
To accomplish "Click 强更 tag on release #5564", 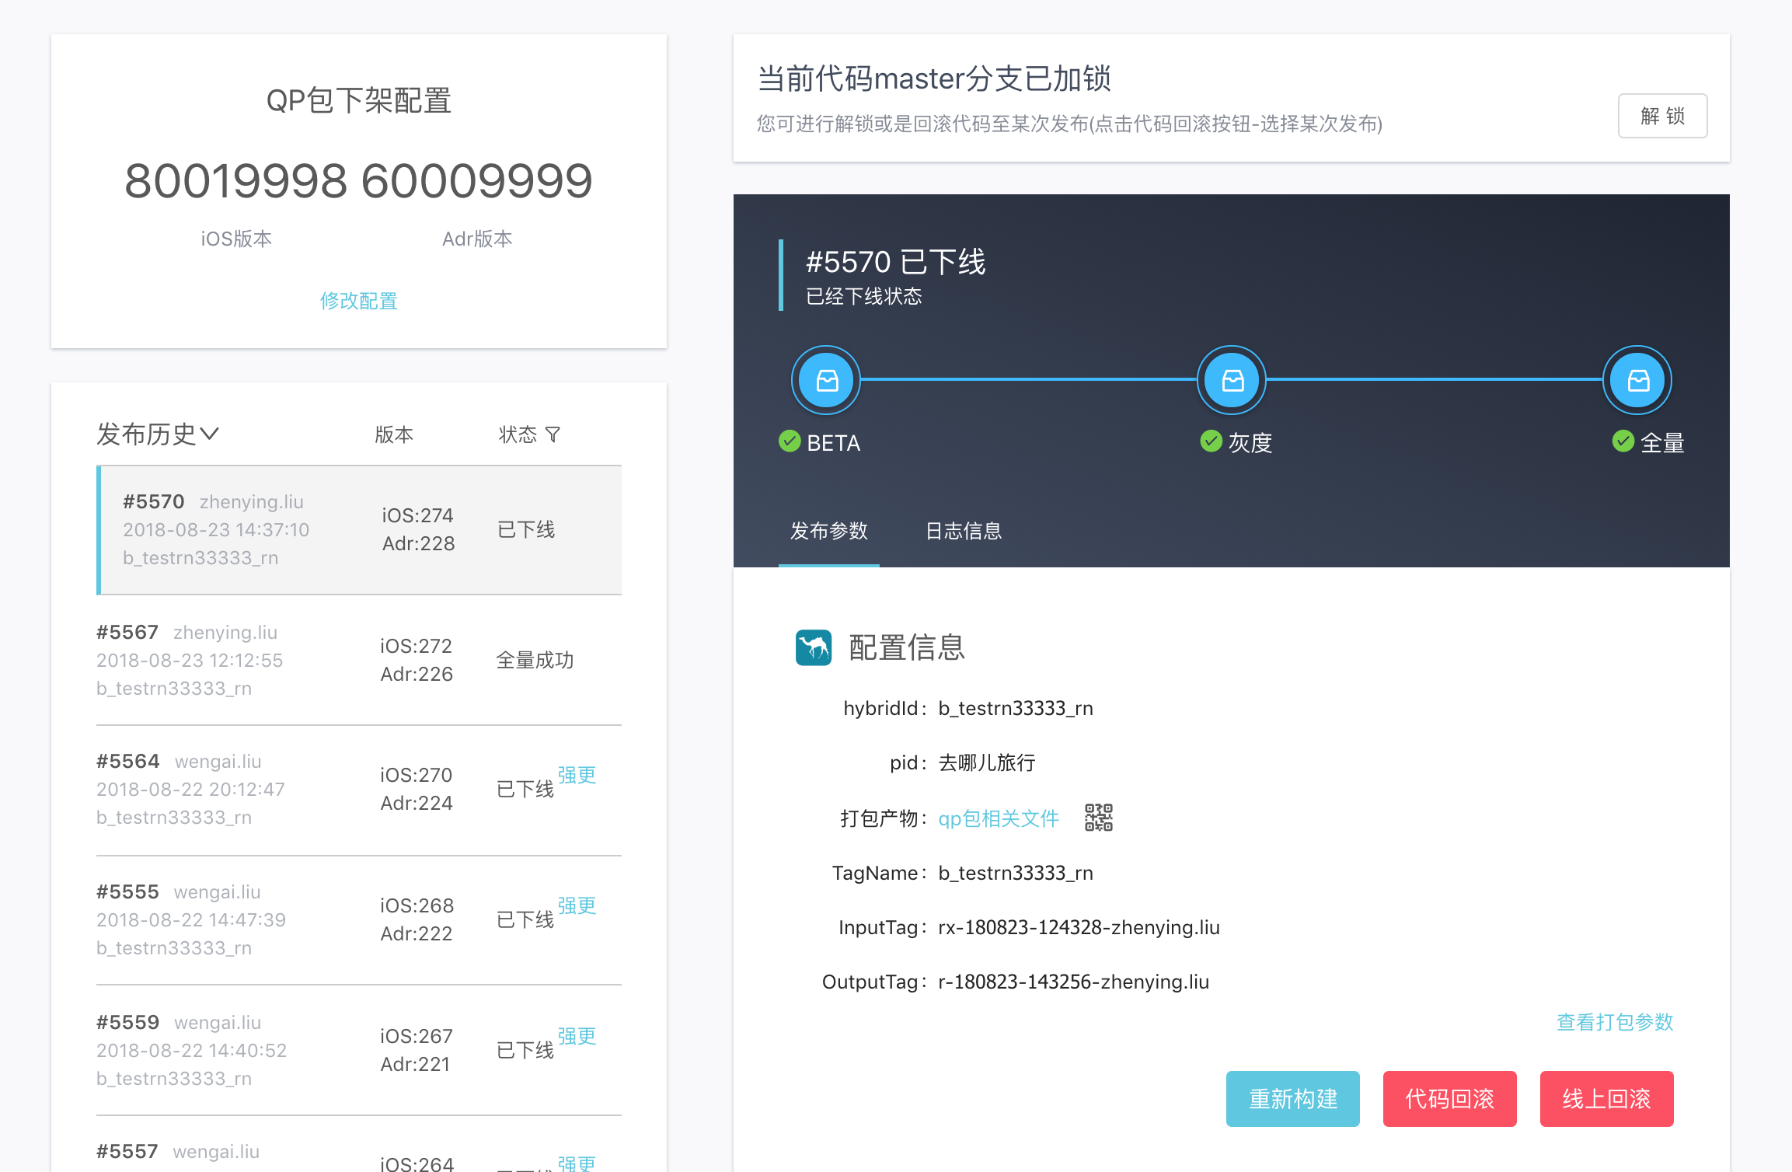I will click(x=577, y=775).
